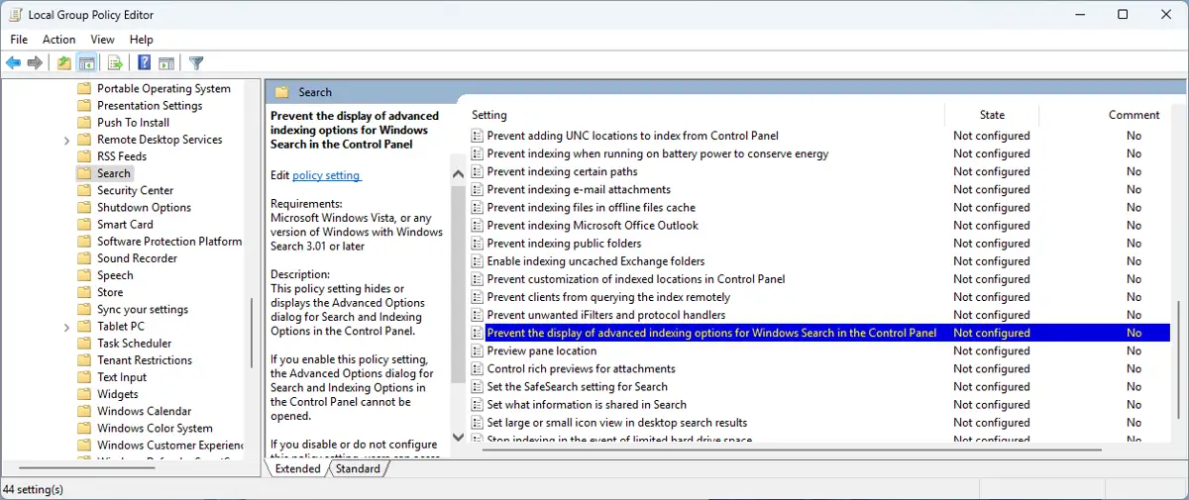This screenshot has height=500, width=1189.
Task: Select Prevent indexing files in offline cache
Action: pyautogui.click(x=591, y=207)
